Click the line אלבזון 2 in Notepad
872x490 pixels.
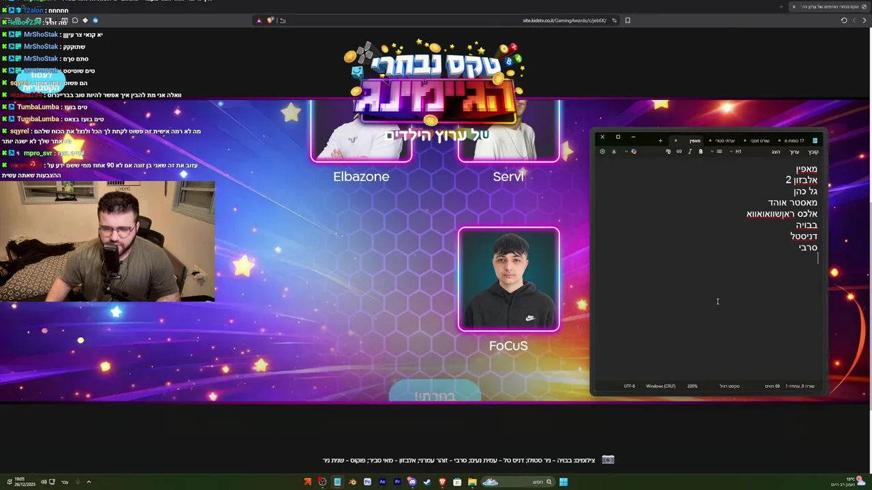coord(802,180)
